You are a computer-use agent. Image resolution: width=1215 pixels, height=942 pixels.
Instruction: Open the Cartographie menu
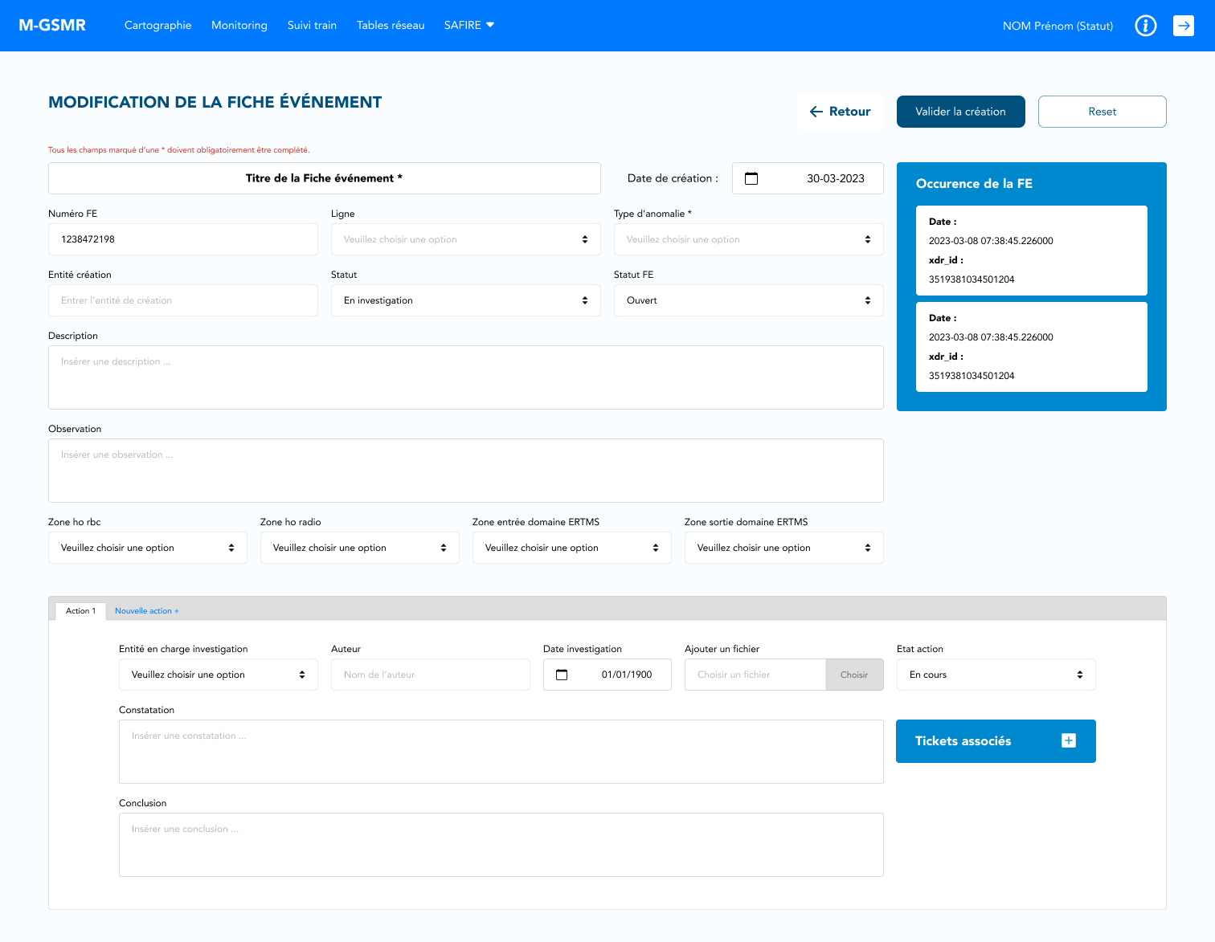[x=157, y=26]
